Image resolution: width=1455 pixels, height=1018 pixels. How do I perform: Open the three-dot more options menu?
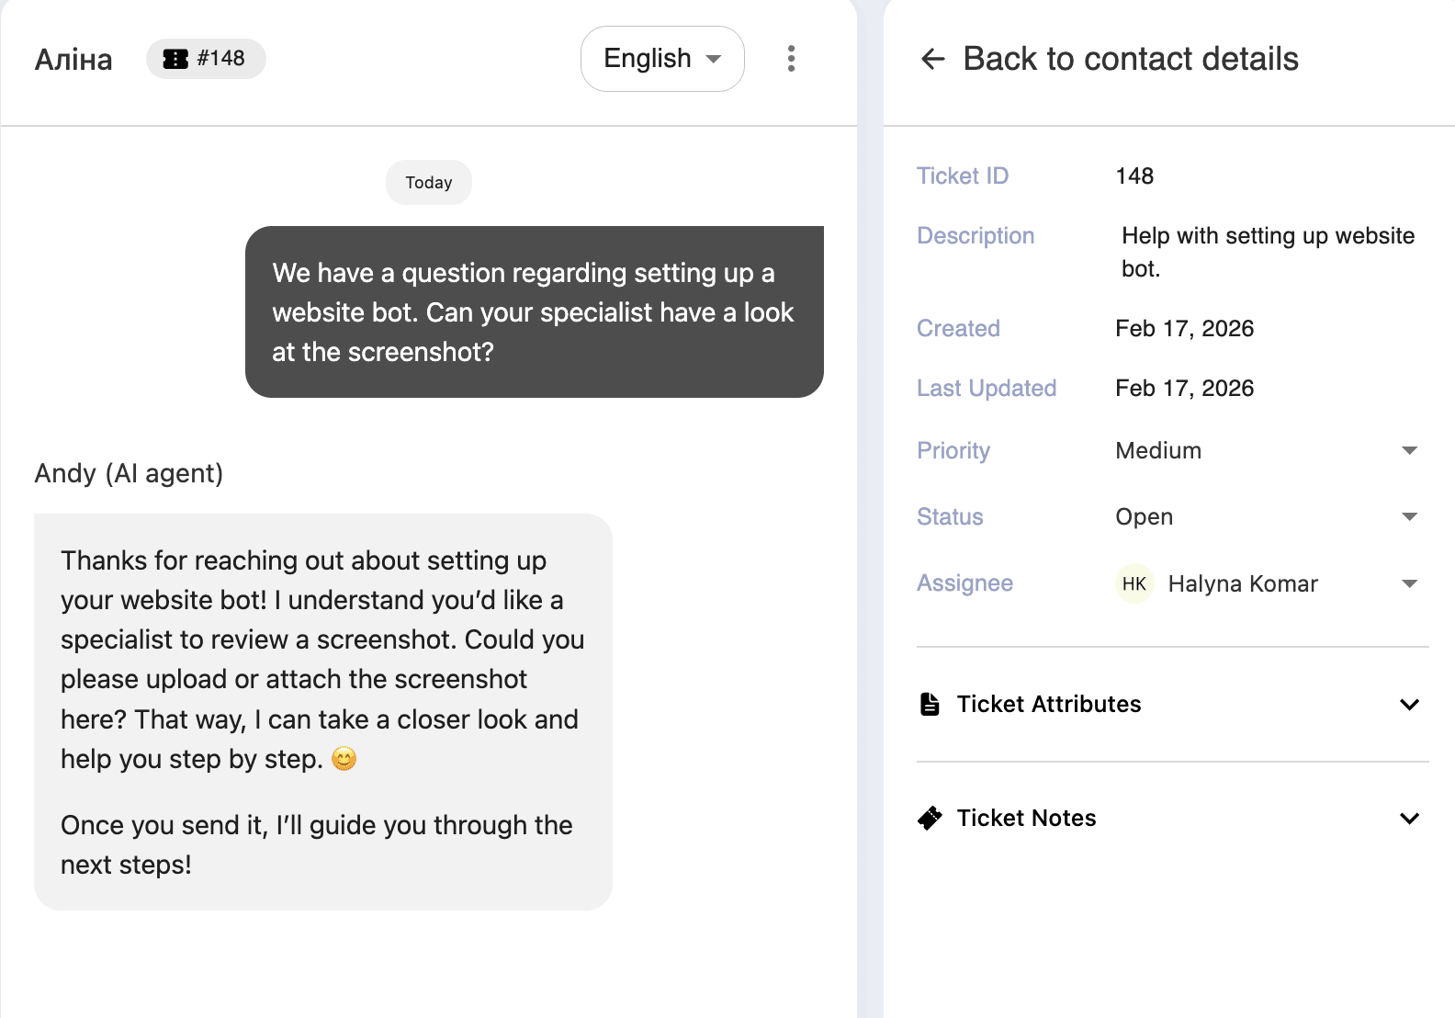pos(791,59)
